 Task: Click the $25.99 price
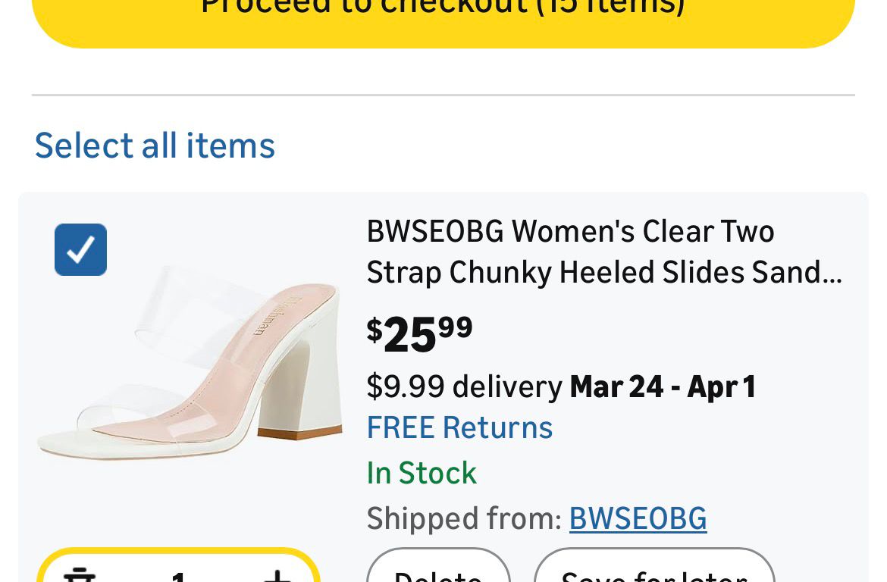click(419, 333)
